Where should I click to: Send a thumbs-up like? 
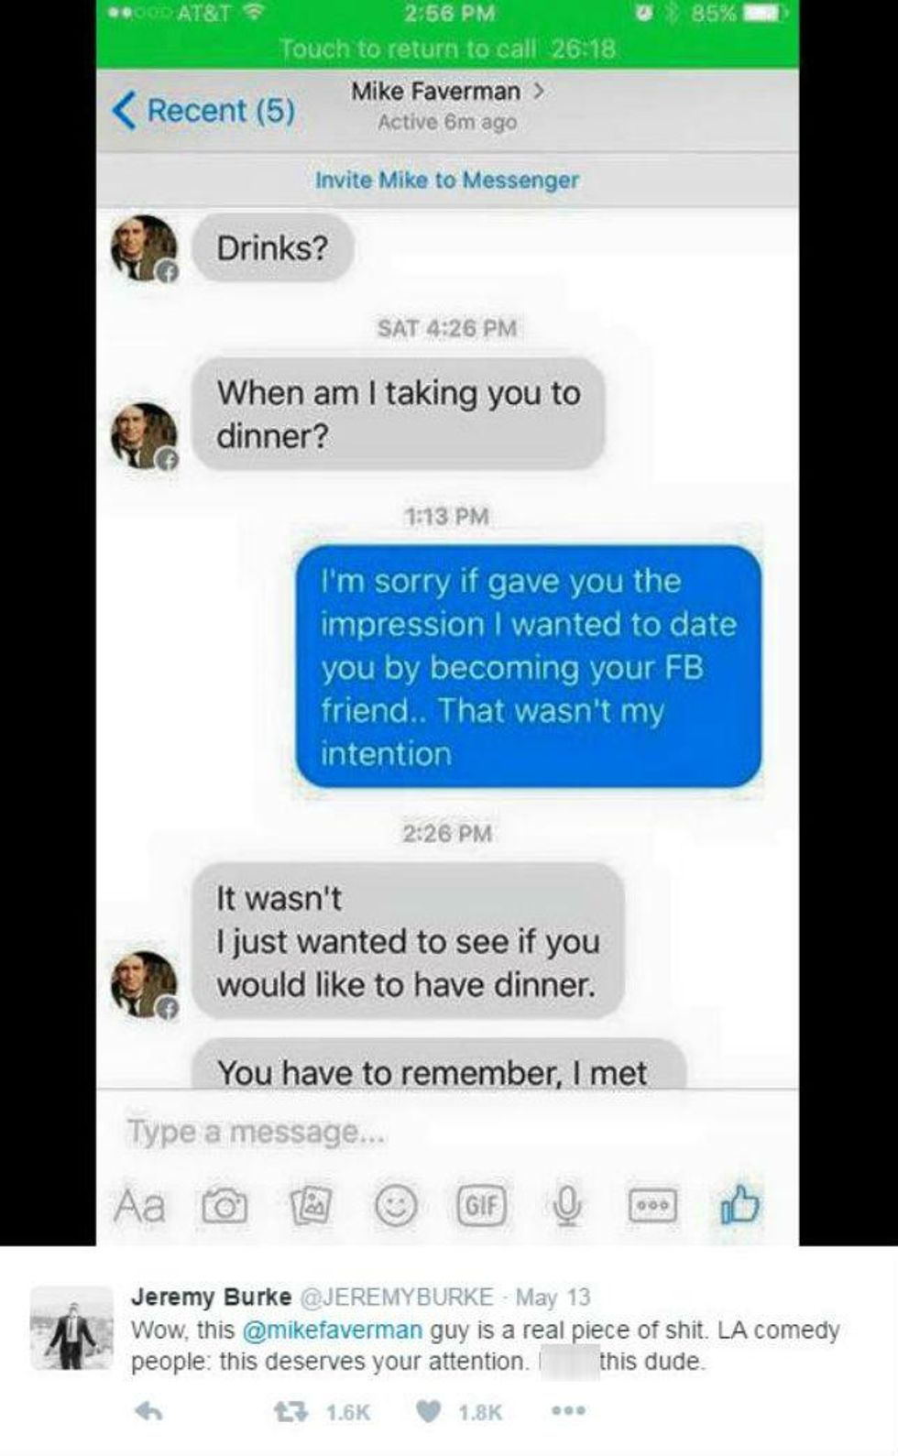739,1205
